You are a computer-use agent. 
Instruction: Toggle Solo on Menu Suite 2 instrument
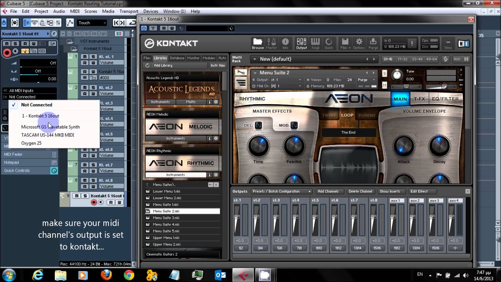click(384, 73)
